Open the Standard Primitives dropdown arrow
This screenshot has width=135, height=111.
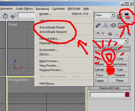click(126, 41)
